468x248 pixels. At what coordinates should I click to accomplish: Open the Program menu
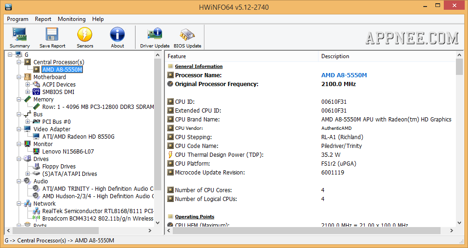click(x=18, y=19)
